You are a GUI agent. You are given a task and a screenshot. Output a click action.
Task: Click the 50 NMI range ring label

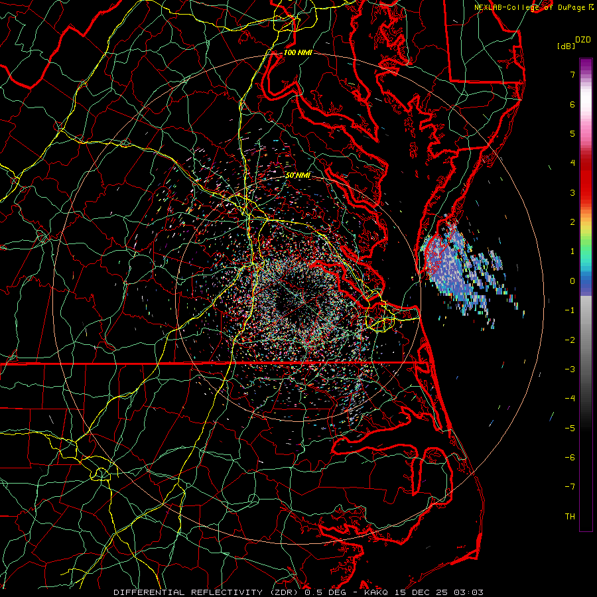298,175
